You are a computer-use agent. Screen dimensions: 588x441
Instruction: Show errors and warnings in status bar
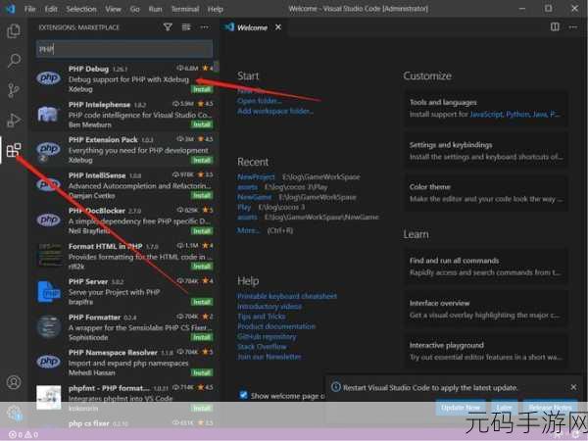(x=24, y=434)
